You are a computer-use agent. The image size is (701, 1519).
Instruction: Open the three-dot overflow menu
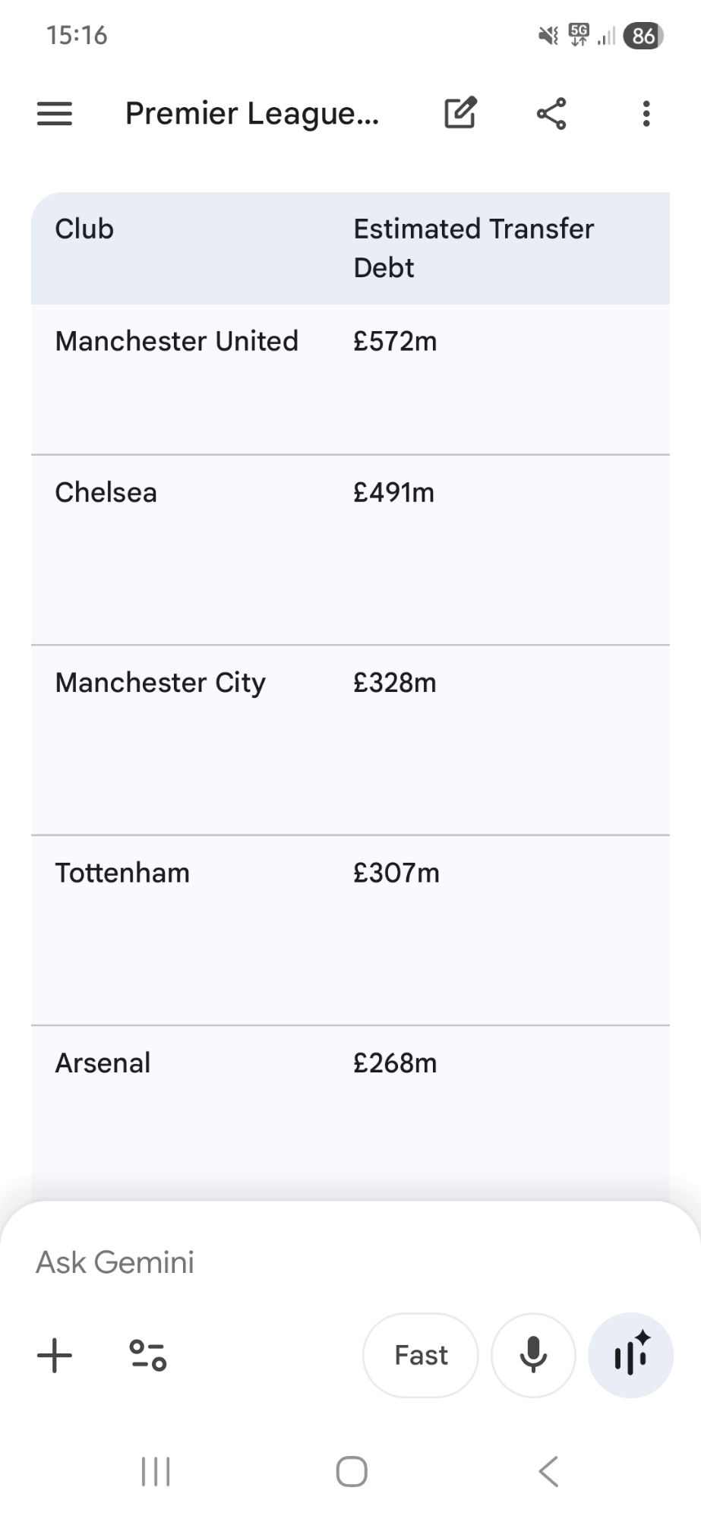click(x=646, y=114)
